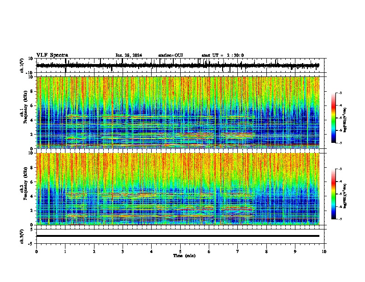The height and width of the screenshot is (282, 365).
Task: Click the ch.2 spectrogram plot area
Action: (178, 189)
